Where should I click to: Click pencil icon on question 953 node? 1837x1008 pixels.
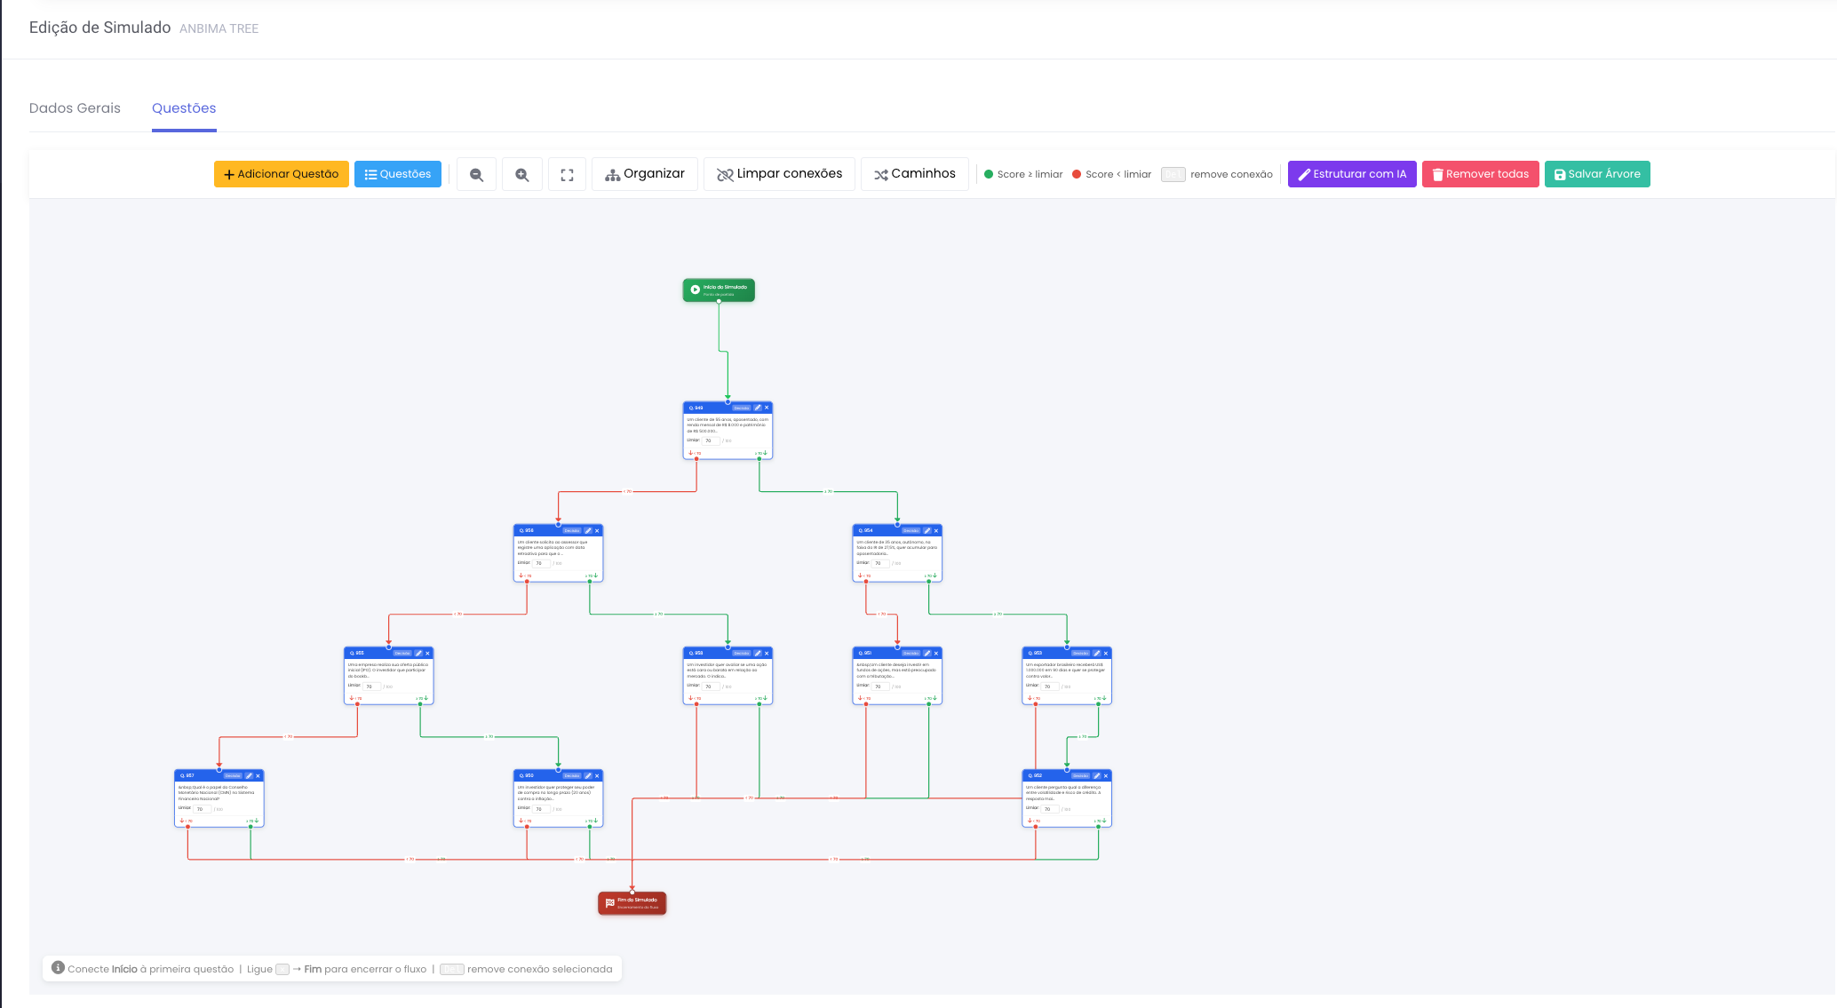pyautogui.click(x=1097, y=653)
